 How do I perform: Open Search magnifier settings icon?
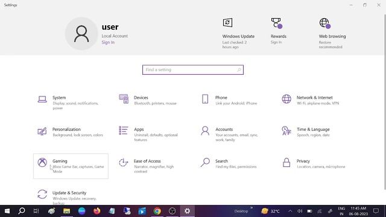point(205,162)
